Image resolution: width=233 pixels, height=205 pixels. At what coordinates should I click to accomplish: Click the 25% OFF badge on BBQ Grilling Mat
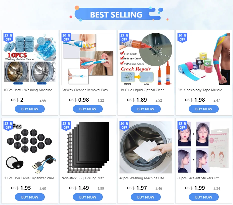pos(66,126)
